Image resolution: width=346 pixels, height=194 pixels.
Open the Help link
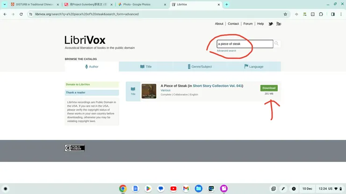[260, 24]
